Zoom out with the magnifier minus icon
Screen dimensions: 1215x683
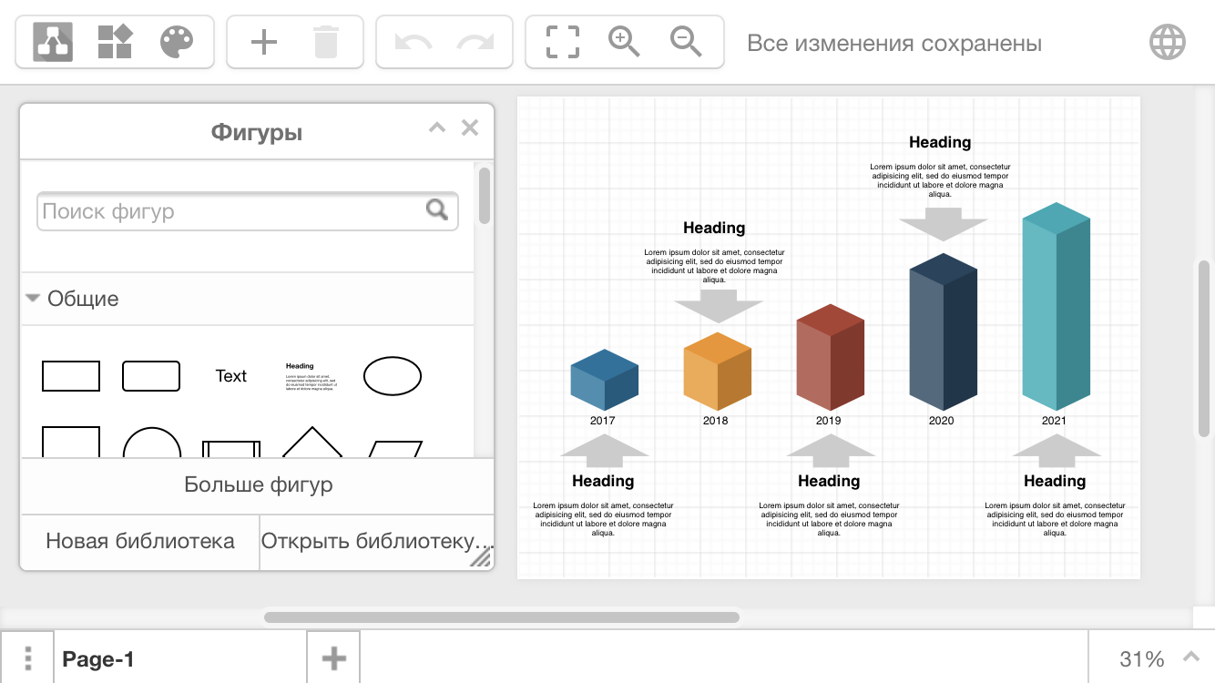pyautogui.click(x=686, y=42)
